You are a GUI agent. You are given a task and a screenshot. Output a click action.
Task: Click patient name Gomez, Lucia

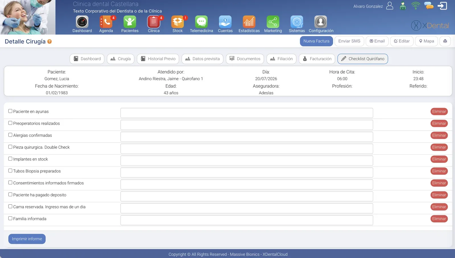[x=57, y=79]
